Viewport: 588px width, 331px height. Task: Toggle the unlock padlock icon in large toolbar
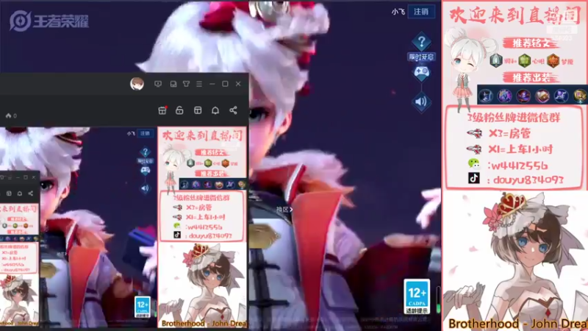pos(179,110)
